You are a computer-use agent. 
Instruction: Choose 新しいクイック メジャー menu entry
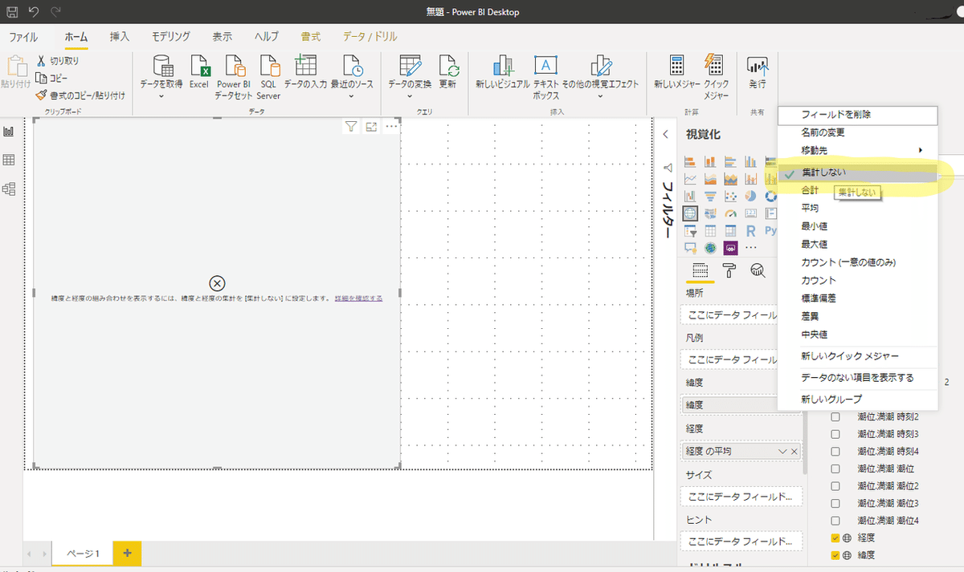tap(858, 355)
